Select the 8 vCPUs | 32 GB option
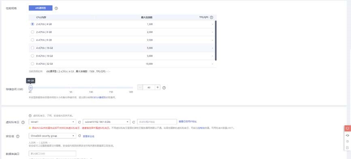Screen dimensions: 351x159 32,64
